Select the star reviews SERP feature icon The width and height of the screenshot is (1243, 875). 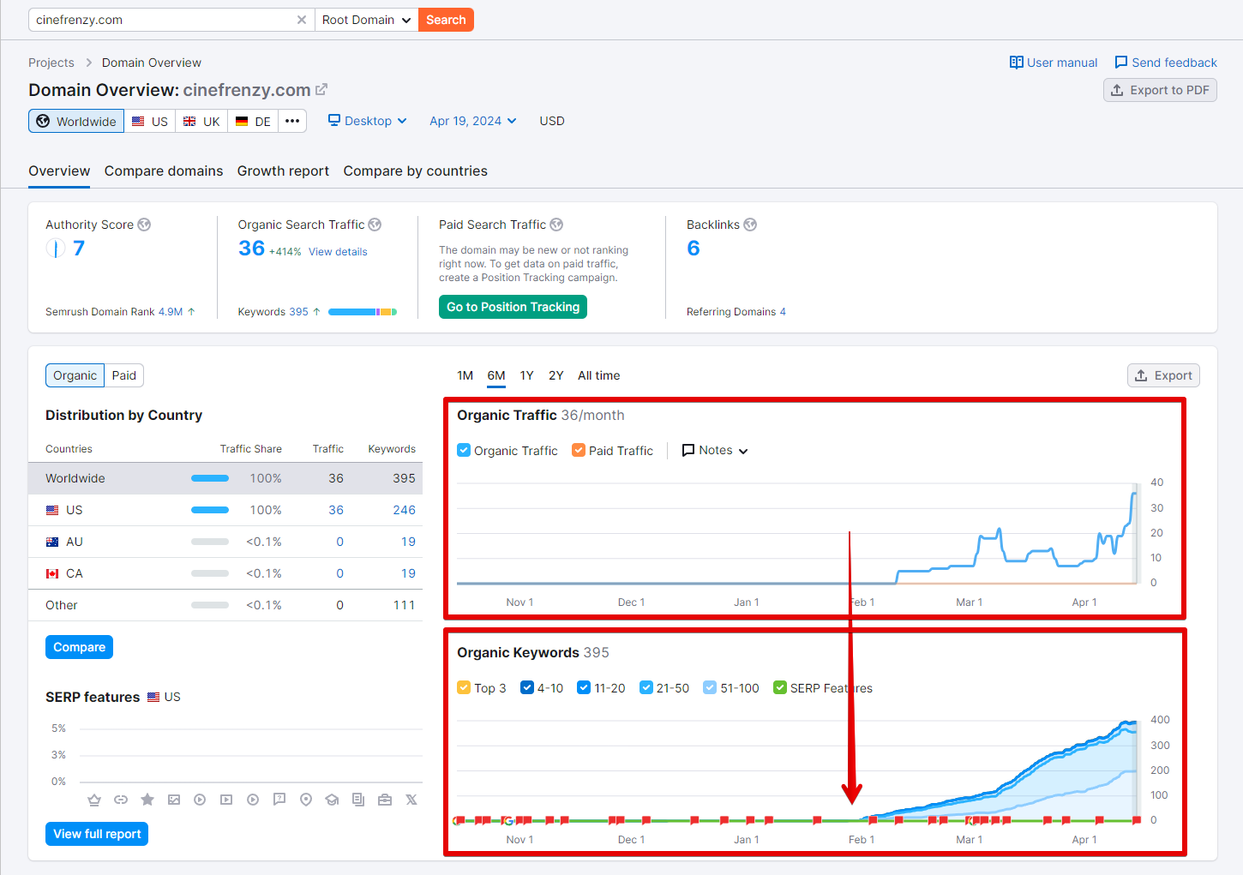click(x=147, y=800)
